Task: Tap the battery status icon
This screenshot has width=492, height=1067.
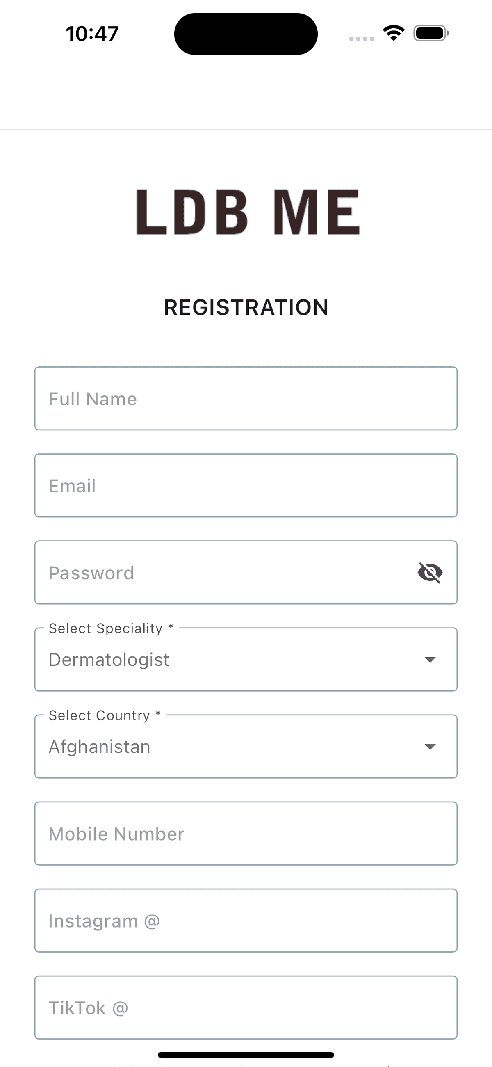Action: tap(431, 33)
